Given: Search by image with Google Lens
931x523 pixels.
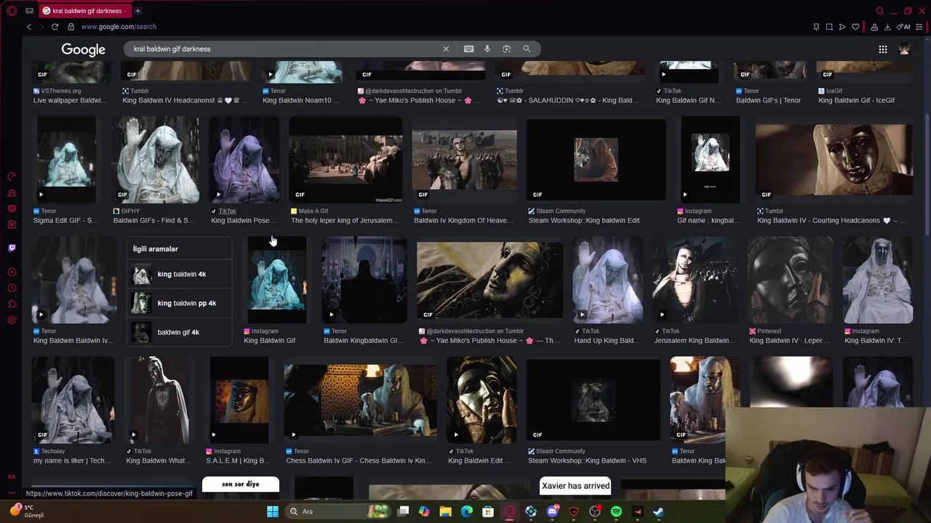Looking at the screenshot, I should (506, 49).
